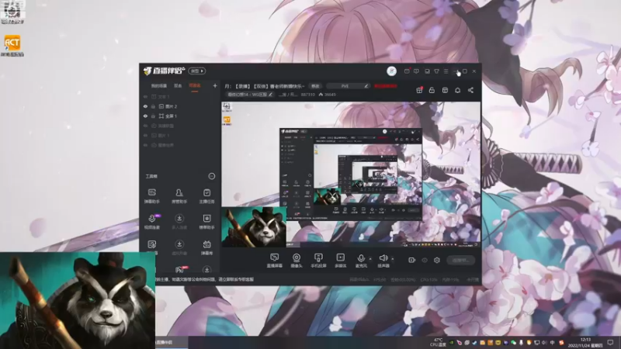Image resolution: width=621 pixels, height=349 pixels.
Task: Show the 文本 1 layer
Action: (x=145, y=96)
